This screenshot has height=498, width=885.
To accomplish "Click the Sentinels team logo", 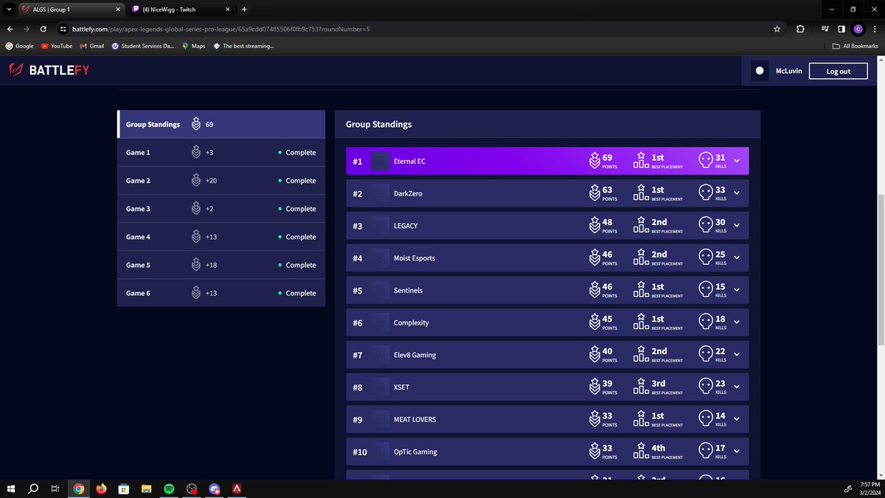I will pos(380,291).
